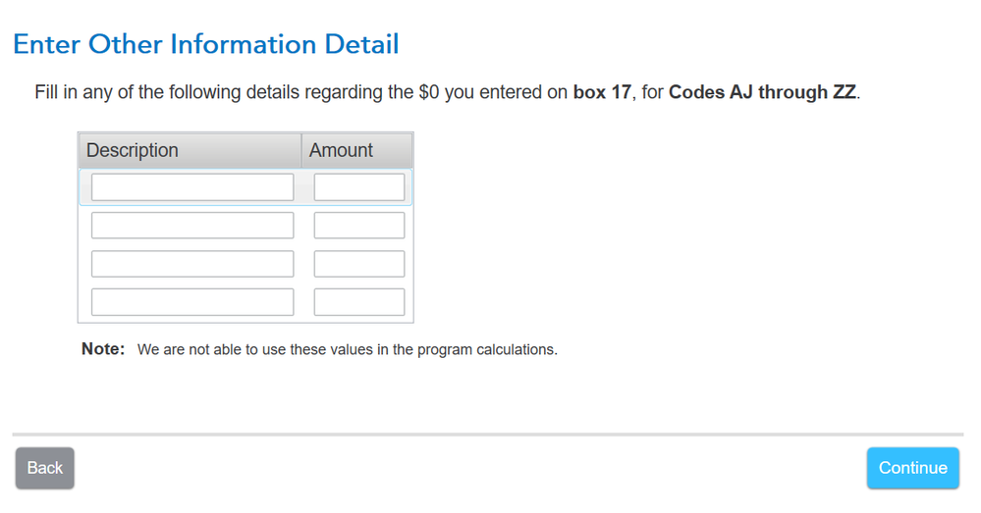Image resolution: width=981 pixels, height=513 pixels.
Task: Click the fourth row Description field
Action: pos(192,302)
